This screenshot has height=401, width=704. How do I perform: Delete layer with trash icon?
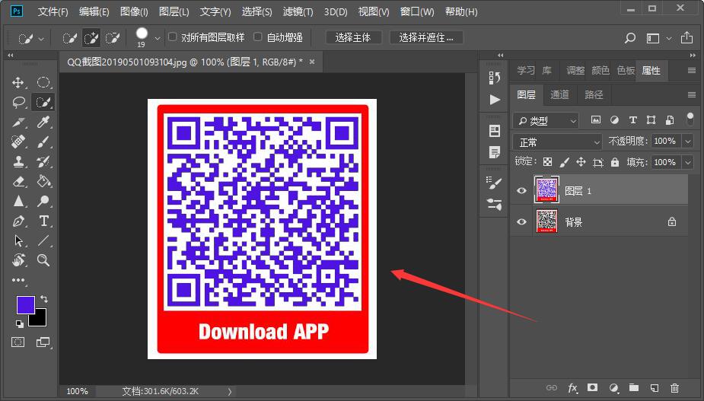674,388
